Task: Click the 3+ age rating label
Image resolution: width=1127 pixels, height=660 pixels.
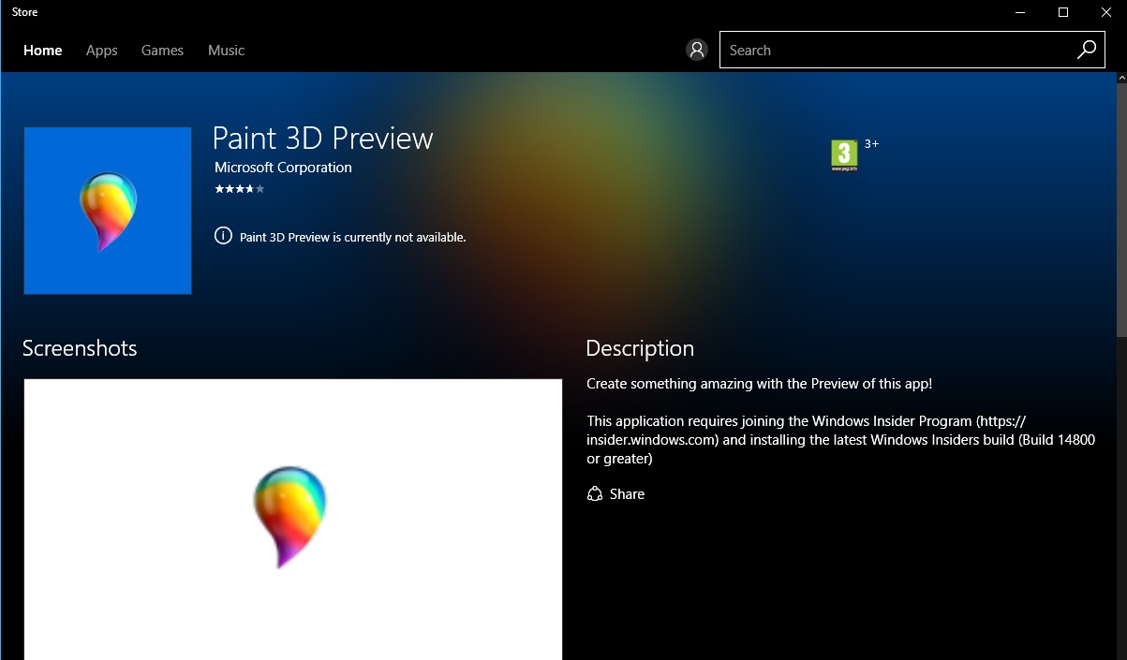Action: click(x=871, y=144)
